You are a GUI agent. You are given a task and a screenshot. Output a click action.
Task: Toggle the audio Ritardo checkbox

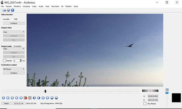click(4, 60)
